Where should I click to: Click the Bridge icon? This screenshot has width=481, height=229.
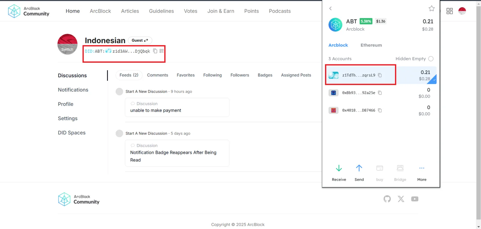400,168
